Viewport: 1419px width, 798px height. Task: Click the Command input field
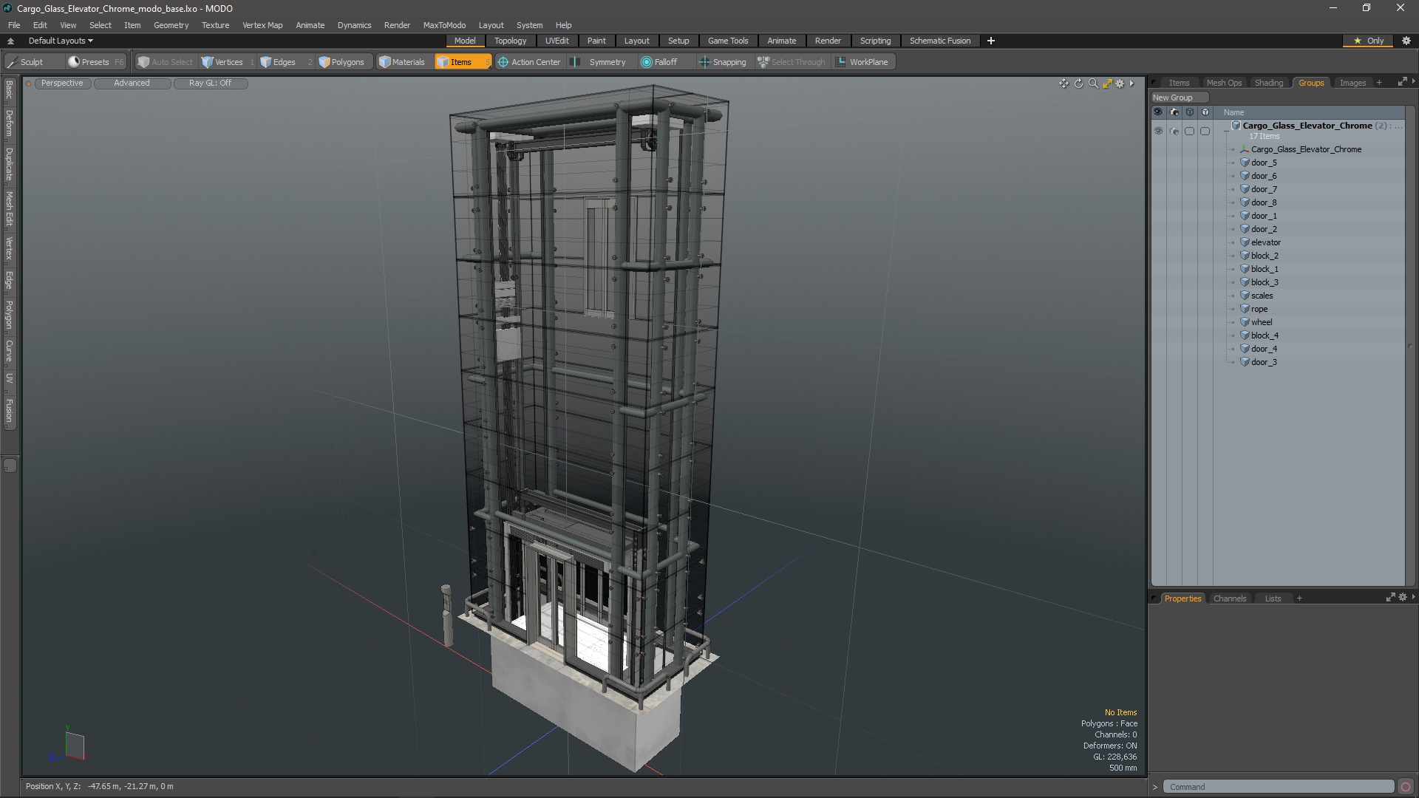point(1279,786)
